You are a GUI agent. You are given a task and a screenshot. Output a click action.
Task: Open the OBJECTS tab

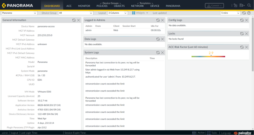click(119, 6)
